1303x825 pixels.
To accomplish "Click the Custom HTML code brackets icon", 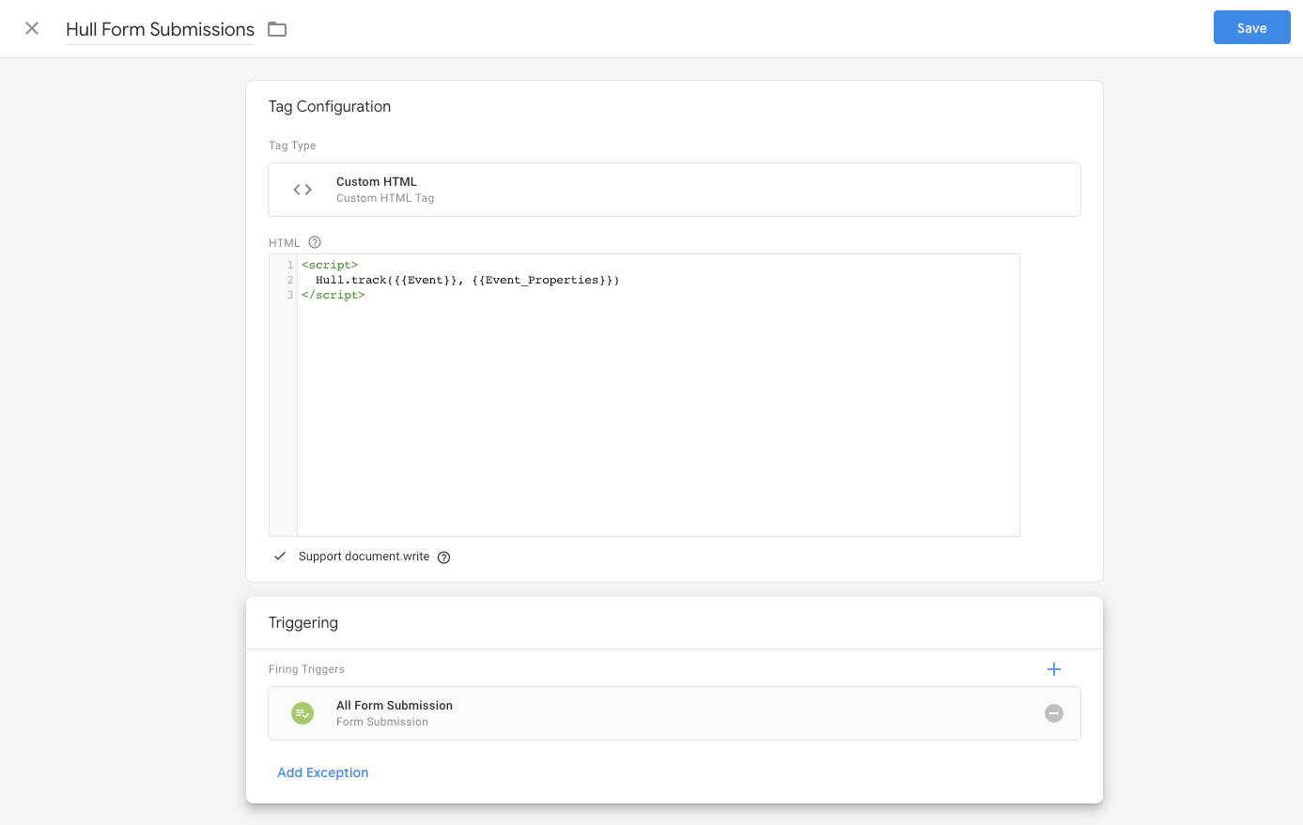I will [x=302, y=190].
